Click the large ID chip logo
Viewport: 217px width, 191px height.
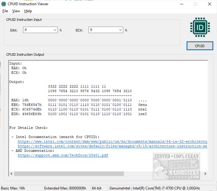point(200,27)
